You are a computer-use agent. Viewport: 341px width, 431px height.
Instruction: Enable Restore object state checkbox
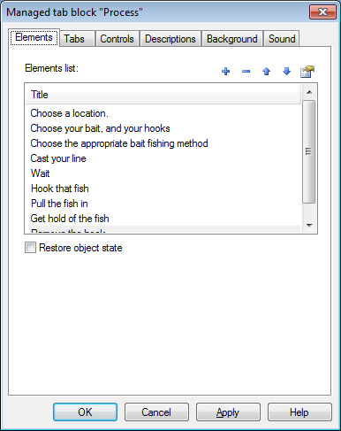30,248
